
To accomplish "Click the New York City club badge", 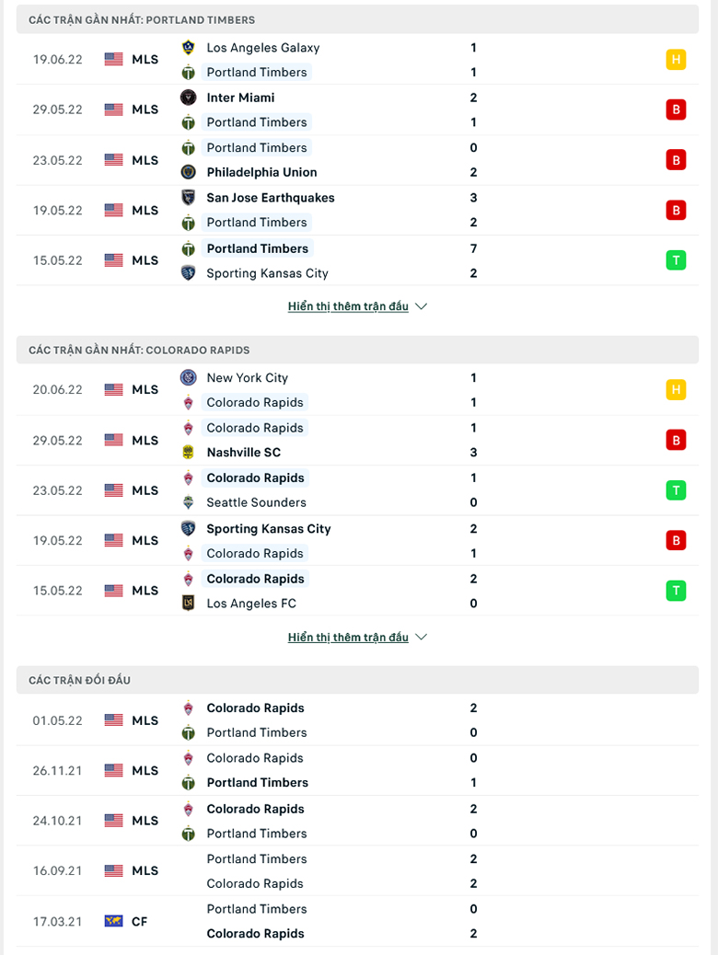I will point(189,377).
